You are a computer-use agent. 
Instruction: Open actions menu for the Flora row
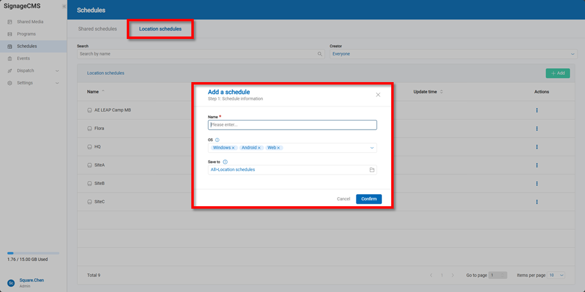tap(537, 129)
